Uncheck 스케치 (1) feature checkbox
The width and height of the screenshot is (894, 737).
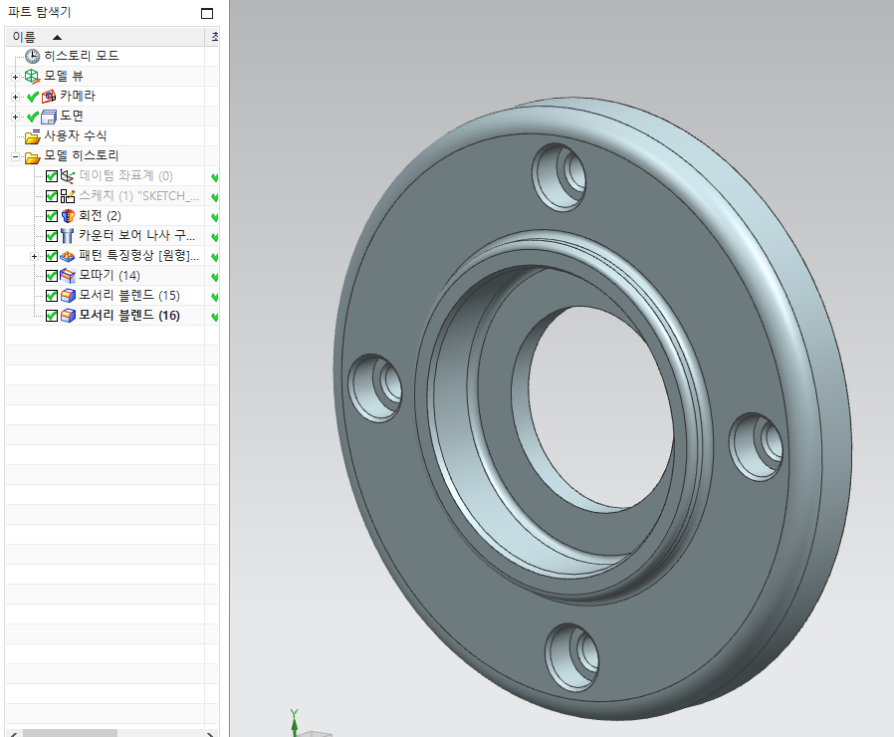click(x=52, y=196)
